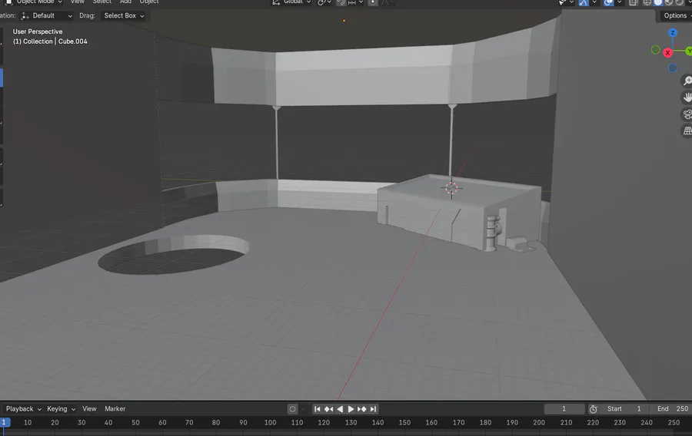Click frame 200 on the timeline ruler

click(x=539, y=423)
